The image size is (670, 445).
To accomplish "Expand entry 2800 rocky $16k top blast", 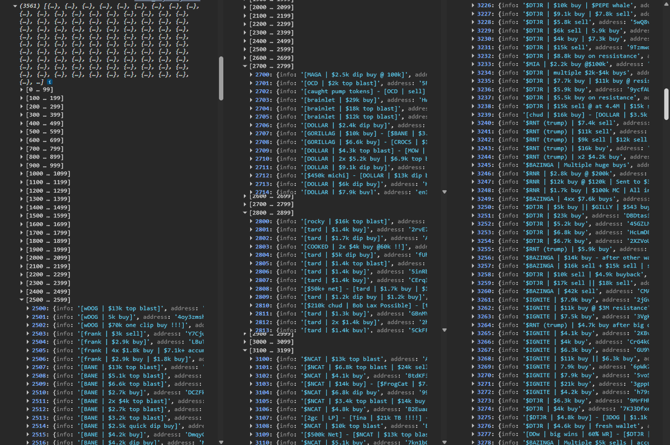I will tap(251, 222).
